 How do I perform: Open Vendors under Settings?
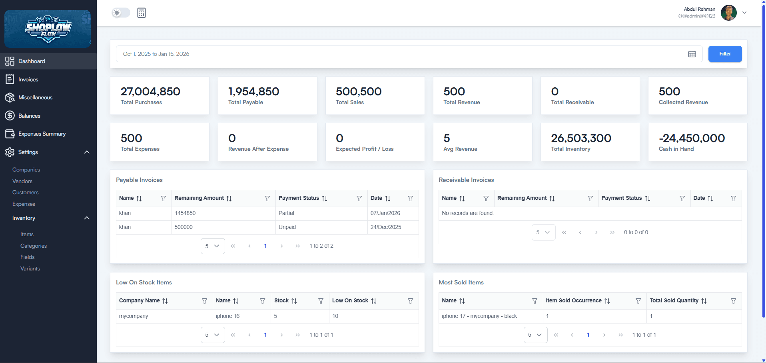(x=22, y=181)
